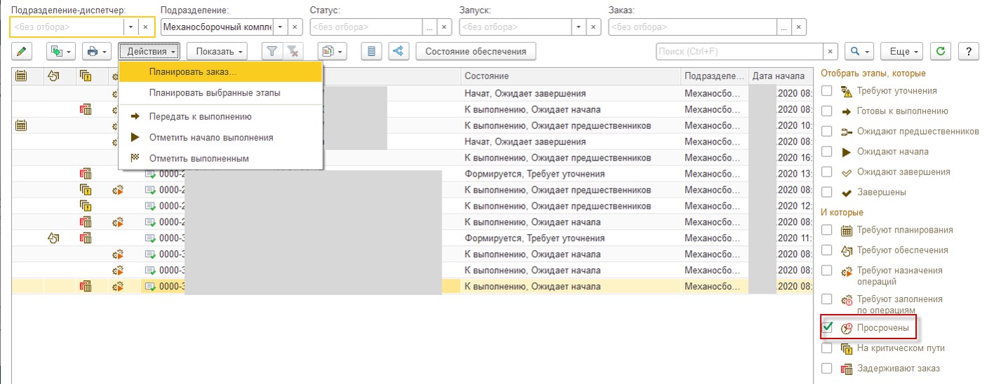The image size is (994, 384).
Task: Enable Требуют назначения операций checkbox
Action: [827, 270]
